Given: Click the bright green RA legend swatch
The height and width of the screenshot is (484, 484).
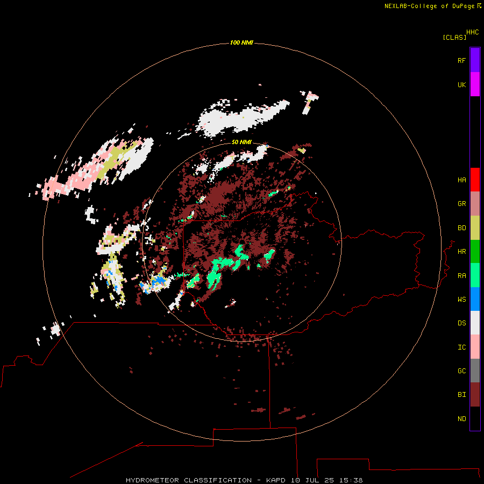Looking at the screenshot, I should [475, 275].
